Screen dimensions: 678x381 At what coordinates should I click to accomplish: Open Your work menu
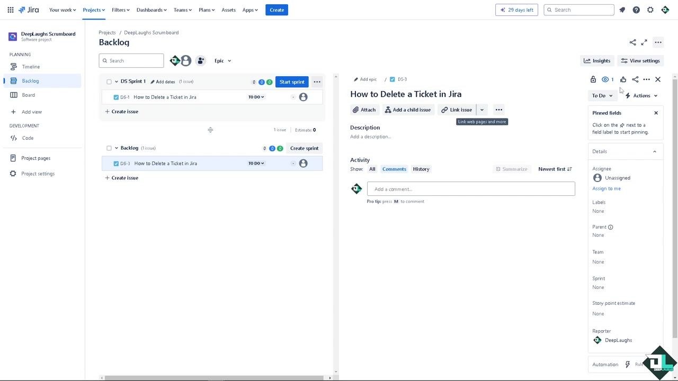click(x=63, y=10)
